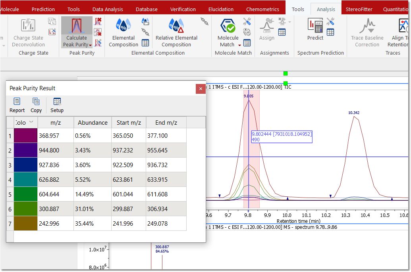Open the Prediction ribbon tab

[x=43, y=9]
